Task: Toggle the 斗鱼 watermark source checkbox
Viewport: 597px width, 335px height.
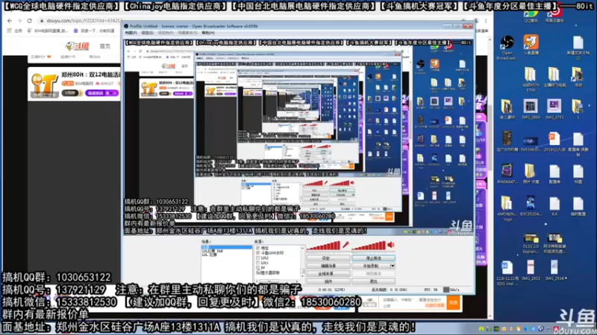Action: (258, 253)
